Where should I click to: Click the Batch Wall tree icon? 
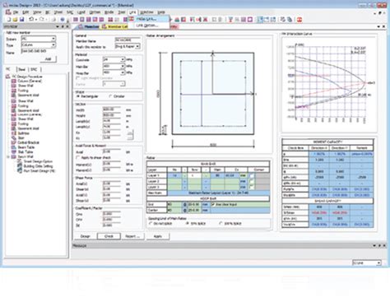click(x=13, y=156)
